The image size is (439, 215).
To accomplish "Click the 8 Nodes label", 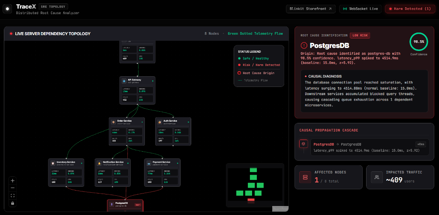I will coord(211,33).
